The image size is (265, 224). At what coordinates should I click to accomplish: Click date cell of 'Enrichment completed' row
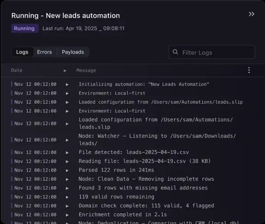(x=35, y=215)
